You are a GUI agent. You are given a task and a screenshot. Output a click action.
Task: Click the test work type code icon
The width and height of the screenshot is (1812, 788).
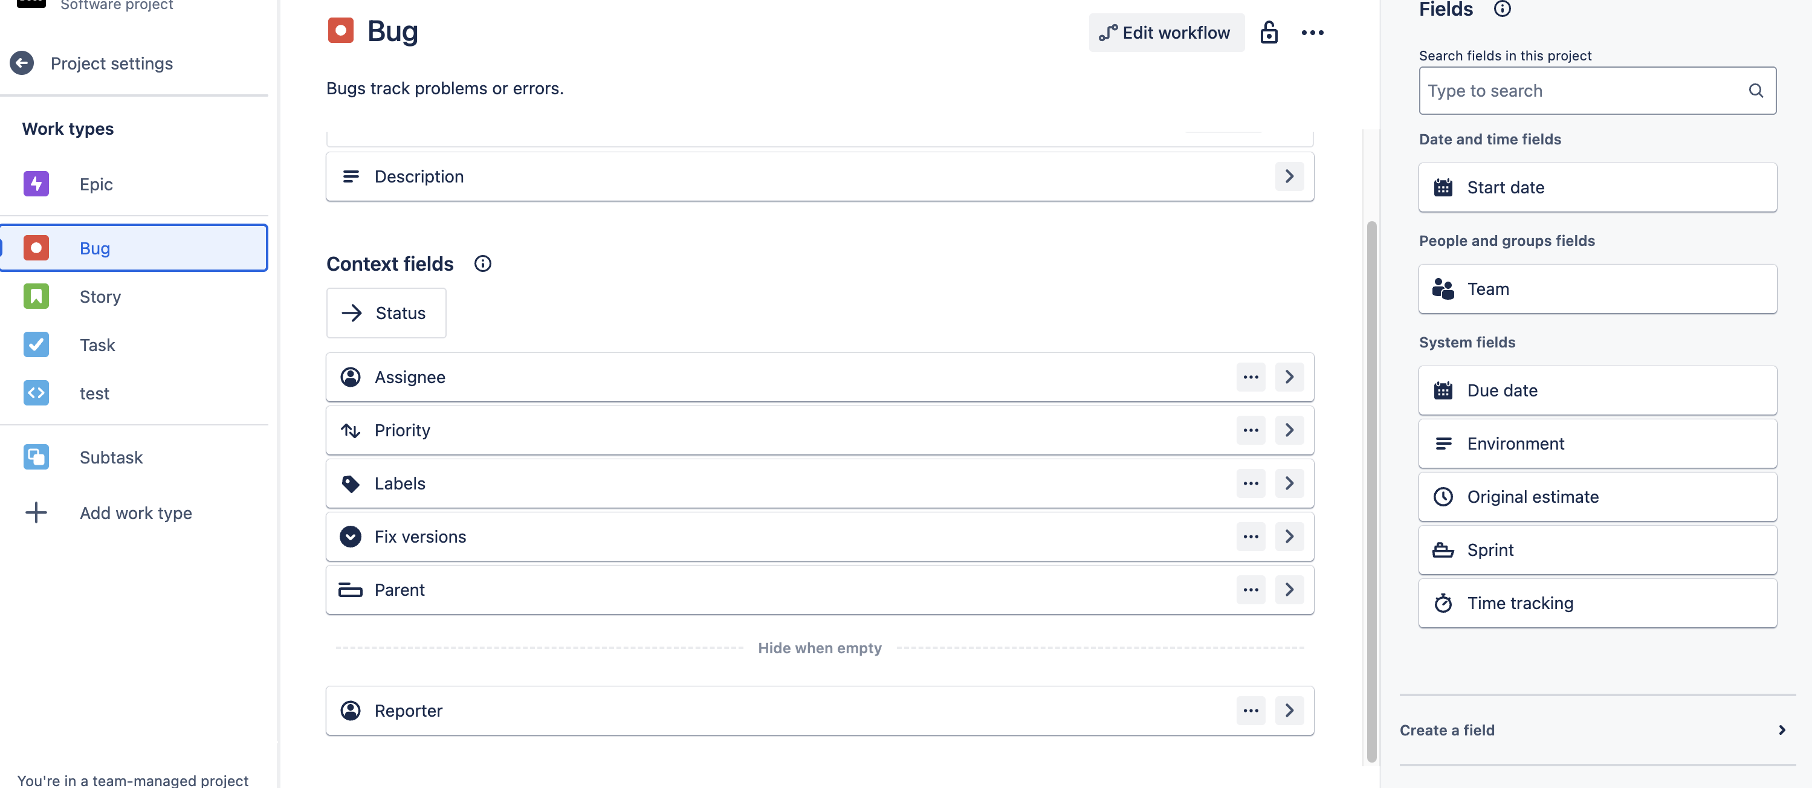pyautogui.click(x=36, y=393)
